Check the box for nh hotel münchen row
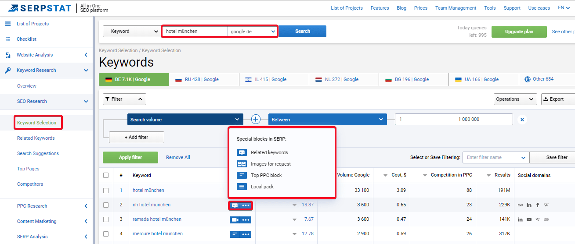The image size is (575, 244). pos(106,205)
